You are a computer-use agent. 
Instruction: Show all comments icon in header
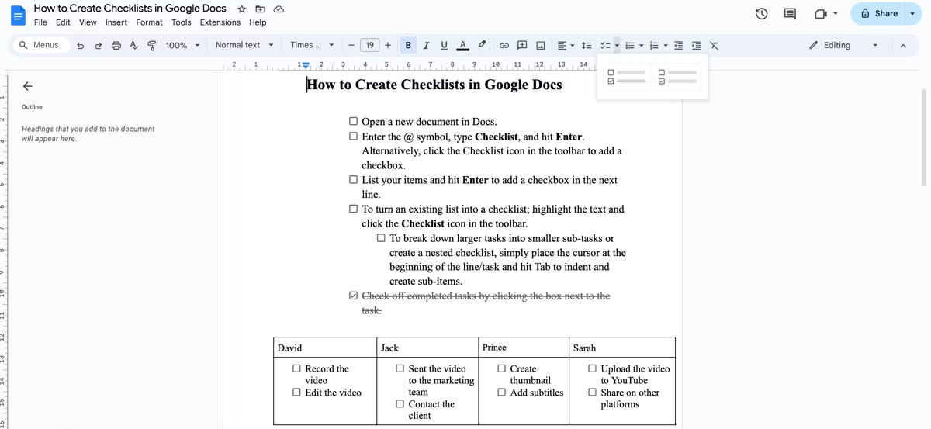click(x=791, y=13)
